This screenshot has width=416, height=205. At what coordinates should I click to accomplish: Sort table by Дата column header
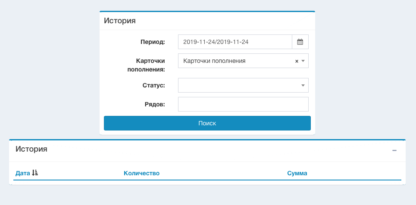coord(22,173)
